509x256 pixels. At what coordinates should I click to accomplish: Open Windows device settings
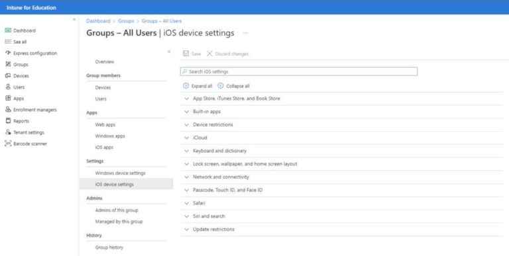(x=120, y=173)
